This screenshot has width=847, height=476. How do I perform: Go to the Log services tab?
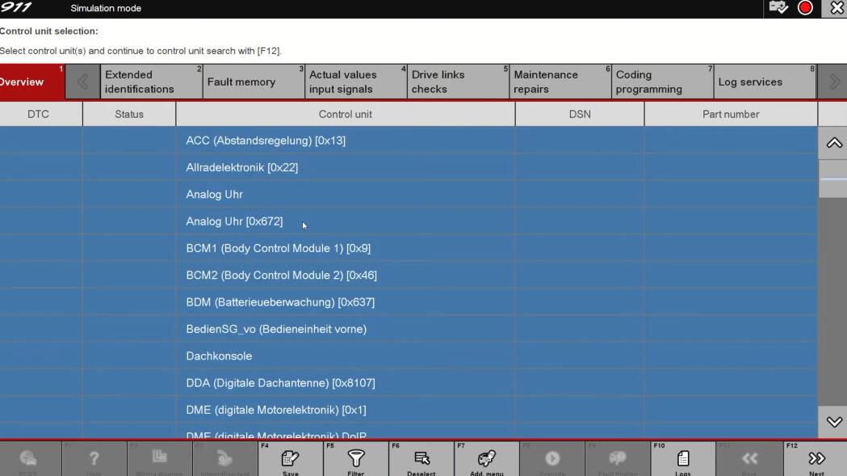click(x=764, y=82)
